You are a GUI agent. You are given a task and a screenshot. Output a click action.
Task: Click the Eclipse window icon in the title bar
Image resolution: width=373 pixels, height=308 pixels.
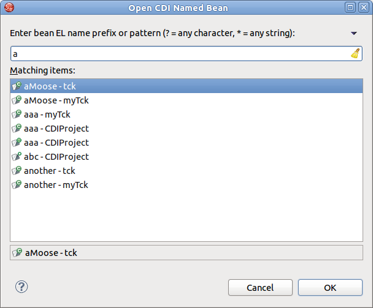(8, 7)
